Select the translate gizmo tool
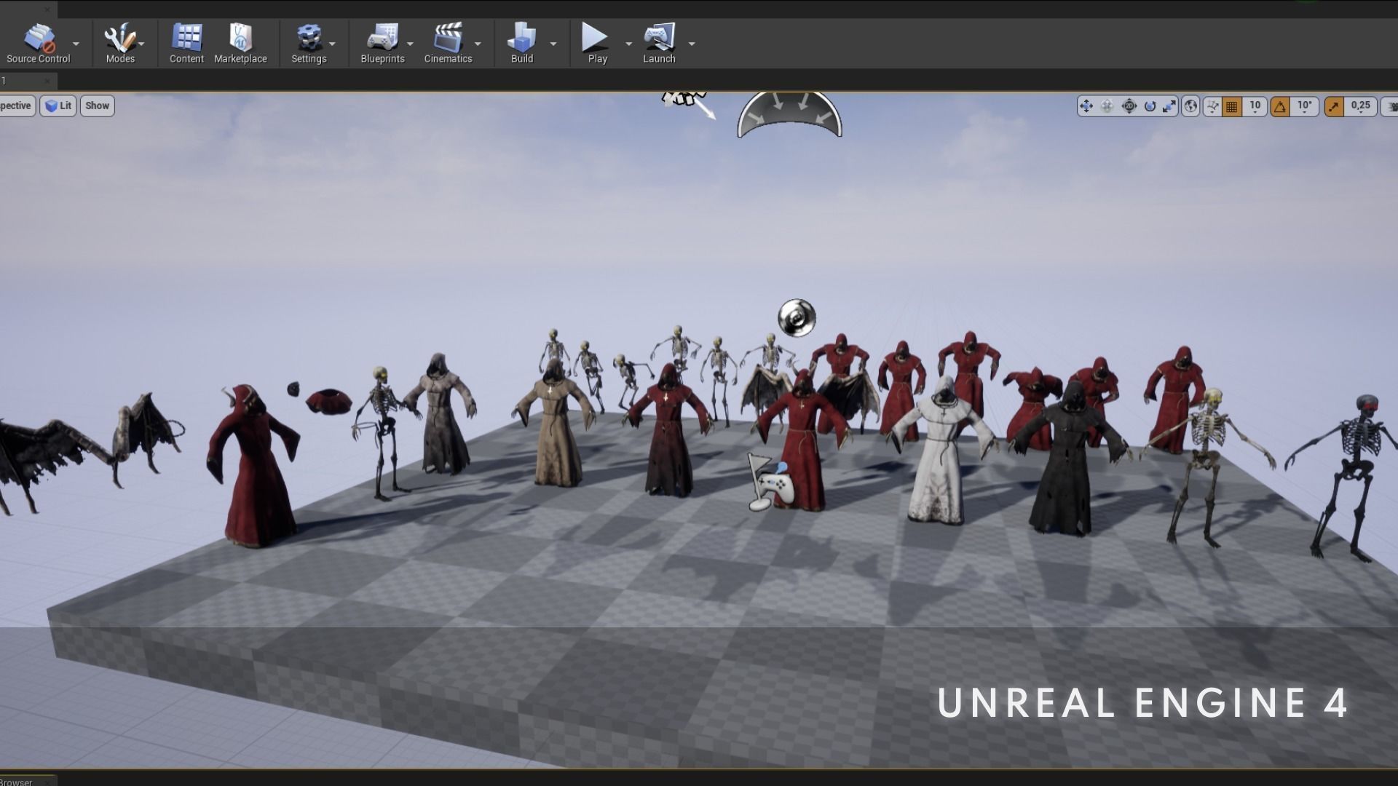This screenshot has width=1398, height=786. [1086, 106]
